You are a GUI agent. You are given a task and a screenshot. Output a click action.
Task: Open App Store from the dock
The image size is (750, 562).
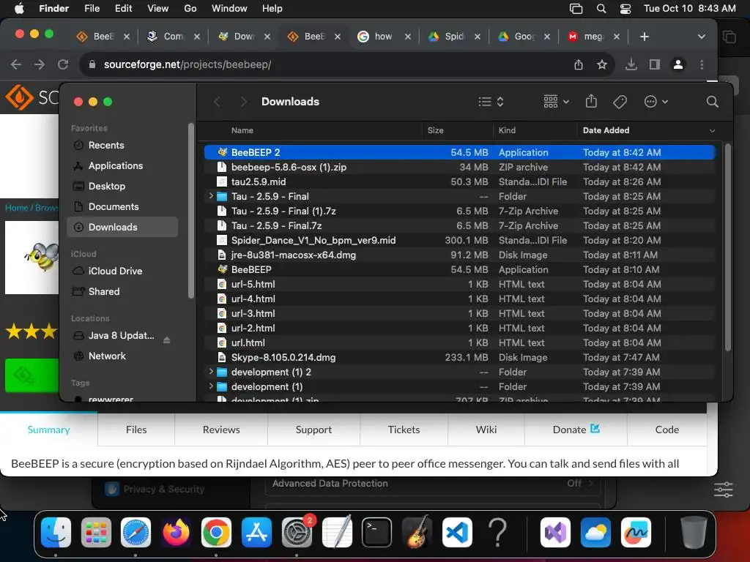[256, 532]
